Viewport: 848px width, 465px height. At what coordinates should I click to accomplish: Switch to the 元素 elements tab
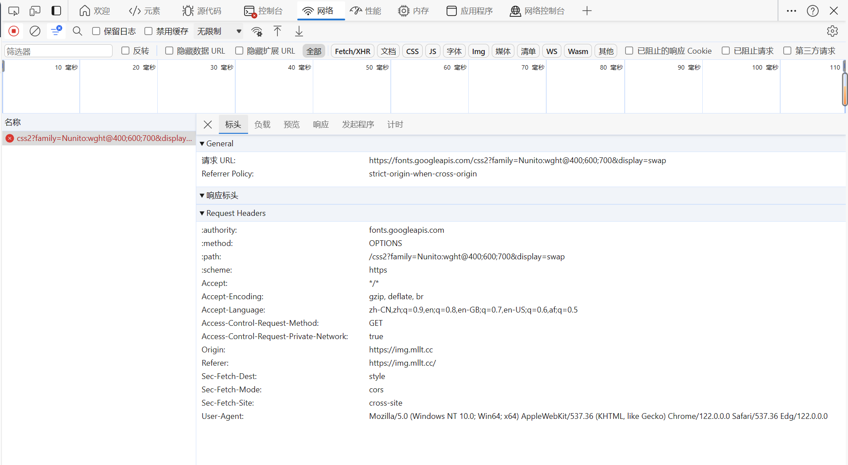pos(144,11)
